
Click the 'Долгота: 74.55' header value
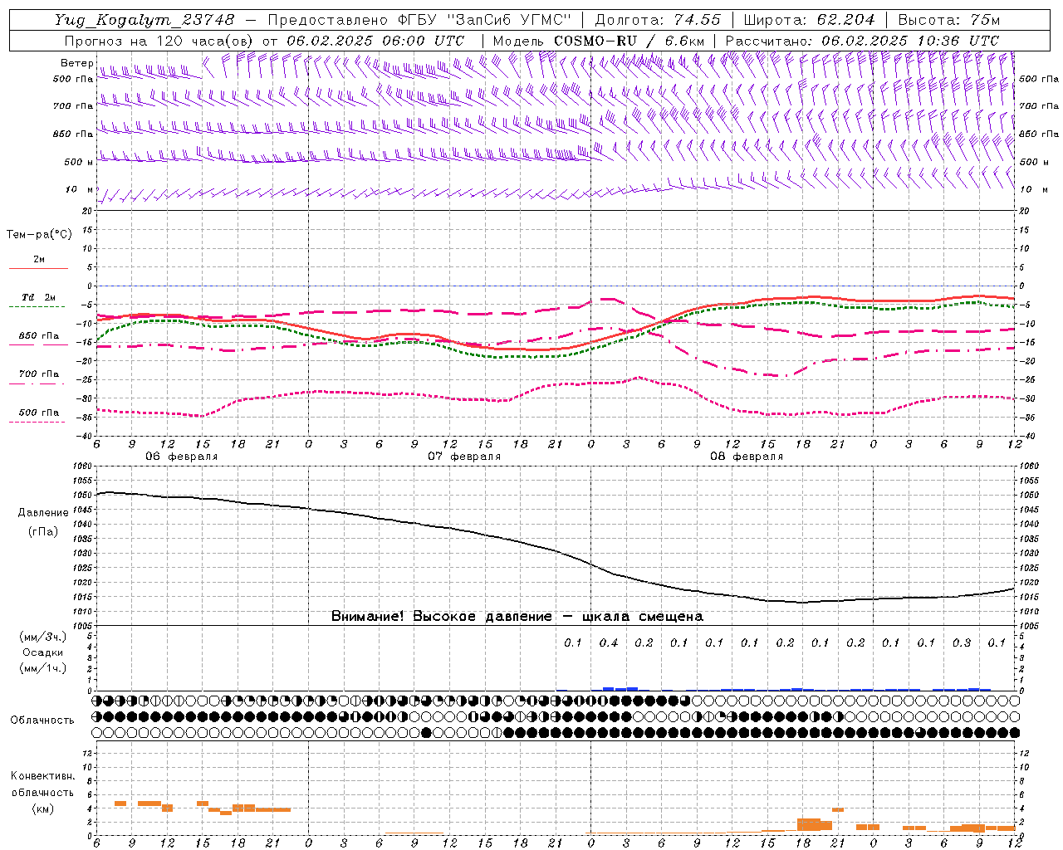[x=658, y=19]
